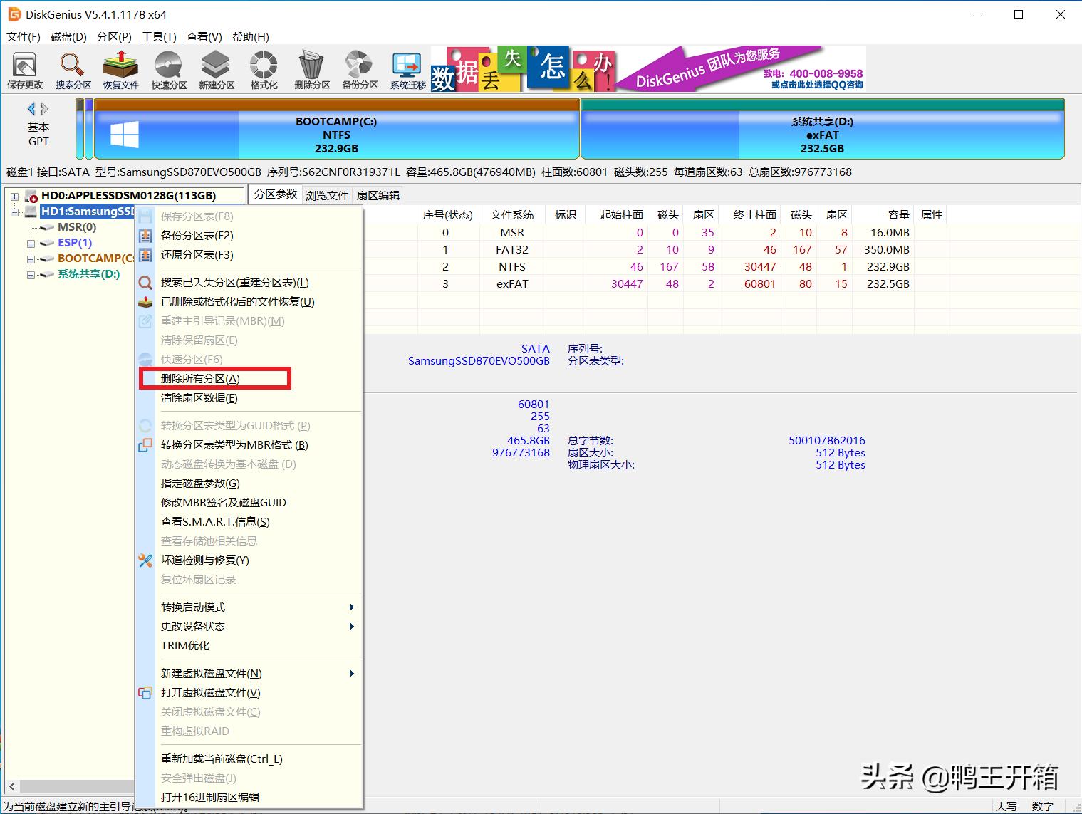The width and height of the screenshot is (1082, 814).
Task: Open the 搜索分区 partition search tool
Action: (71, 69)
